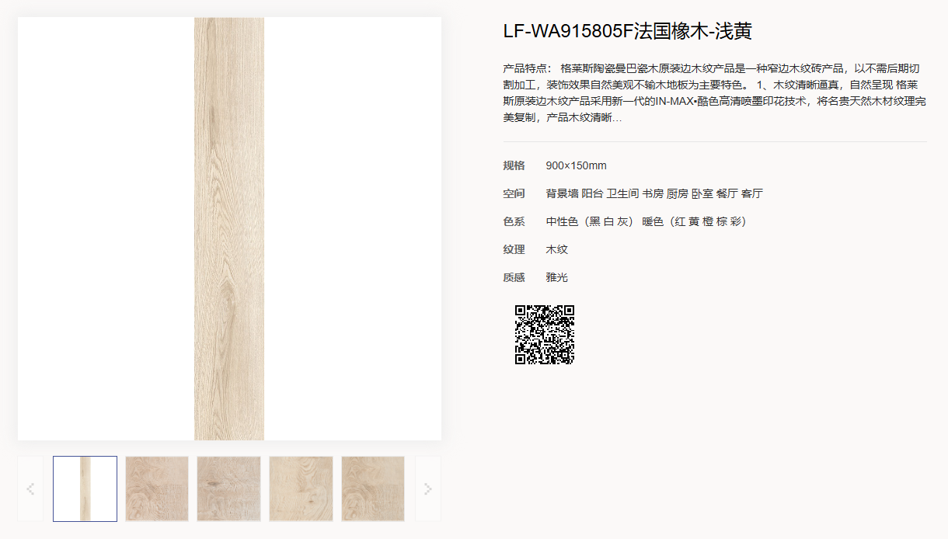The width and height of the screenshot is (948, 539).
Task: Click the QR code image
Action: [545, 335]
